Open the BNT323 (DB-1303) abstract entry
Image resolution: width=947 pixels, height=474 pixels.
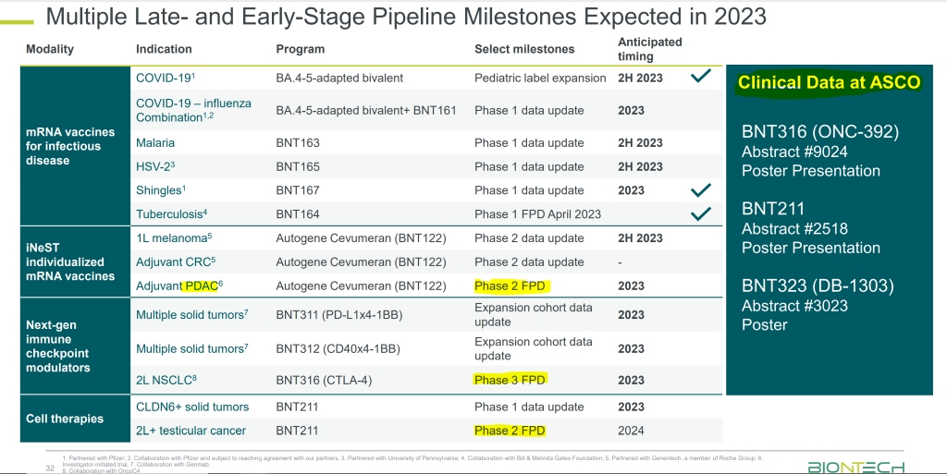coord(818,286)
